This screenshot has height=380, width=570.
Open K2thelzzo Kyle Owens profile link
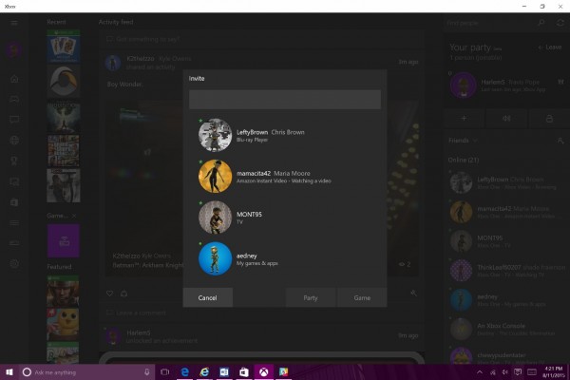[159, 59]
